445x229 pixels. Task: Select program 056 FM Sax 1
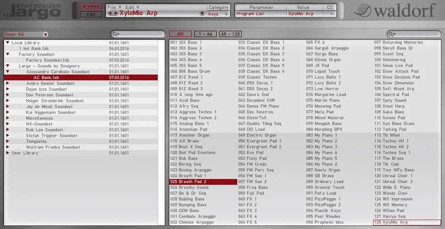pyautogui.click(x=271, y=176)
